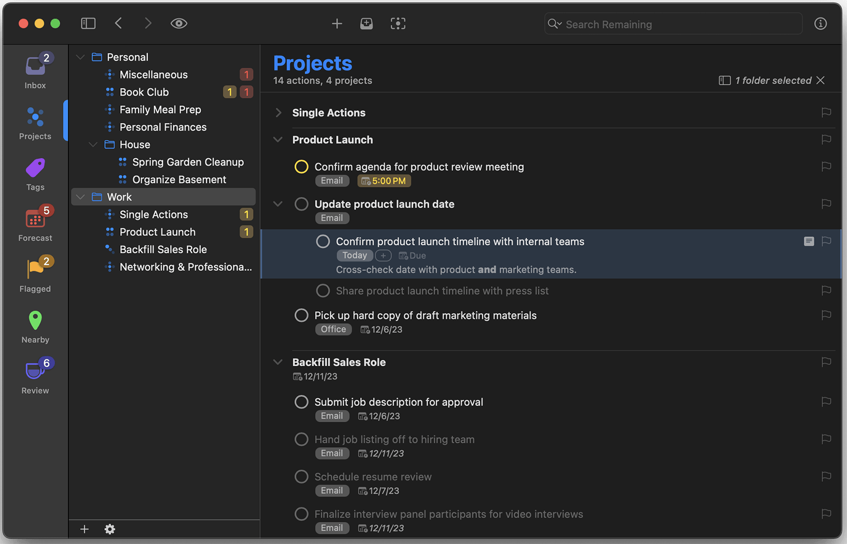This screenshot has height=544, width=847.
Task: Expand the Single Actions project group
Action: click(278, 113)
